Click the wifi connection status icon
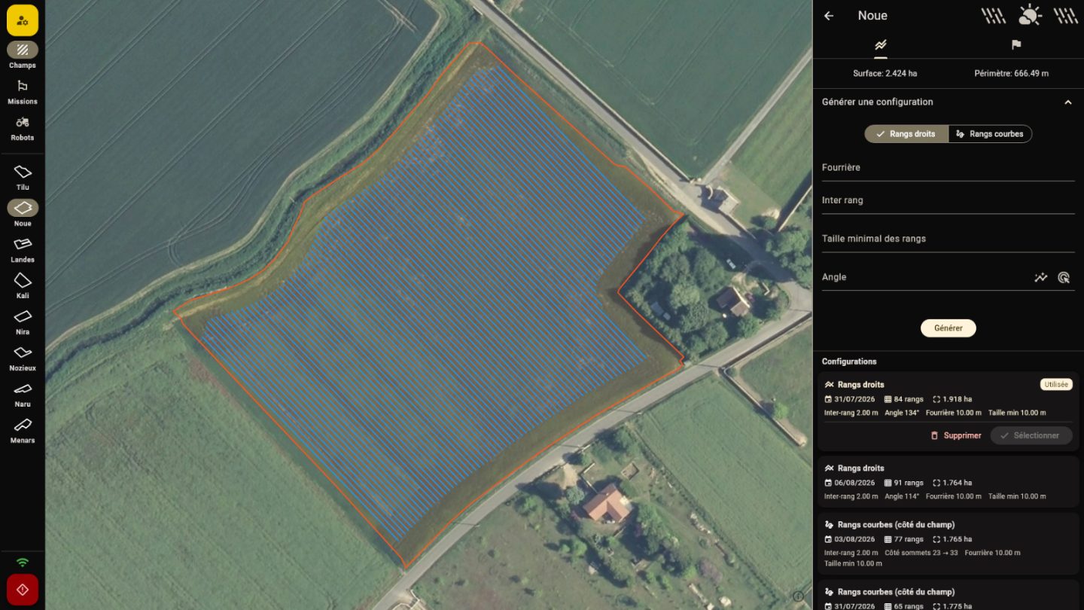The width and height of the screenshot is (1084, 610). coord(23,563)
